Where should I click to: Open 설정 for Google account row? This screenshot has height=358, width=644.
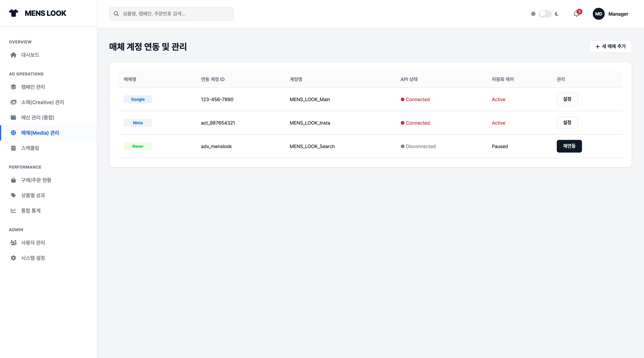click(567, 99)
